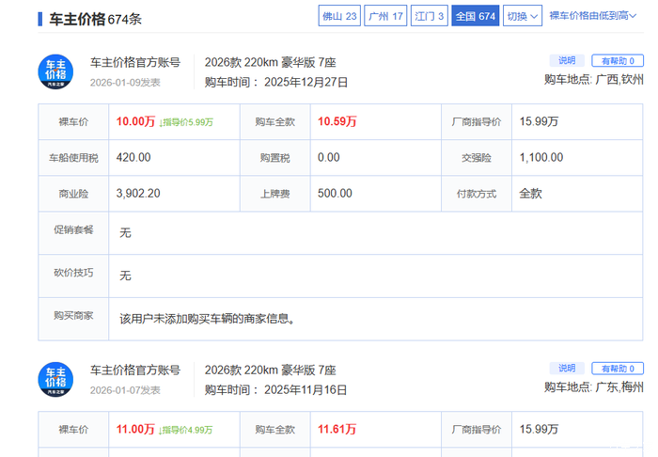
Task: Select the 佛山 23 city tab
Action: (x=339, y=16)
